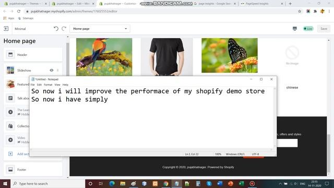Open the Header section
The width and height of the screenshot is (334, 188).
coord(33,55)
